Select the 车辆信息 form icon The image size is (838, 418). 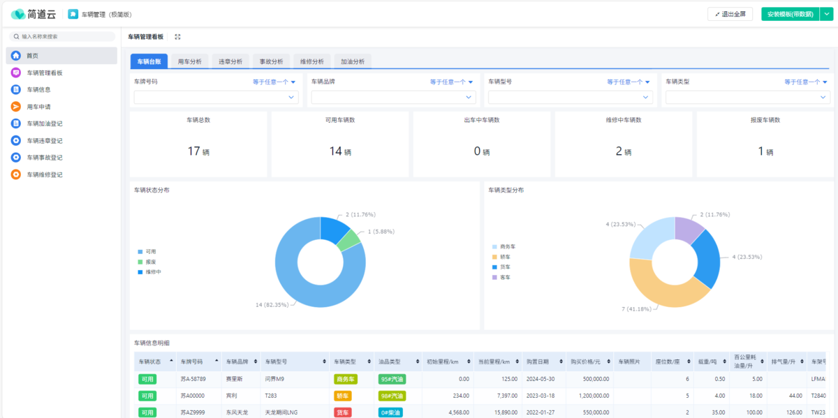point(15,89)
